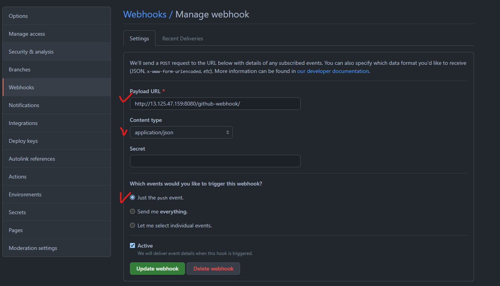Click into the Secret text field

point(215,161)
